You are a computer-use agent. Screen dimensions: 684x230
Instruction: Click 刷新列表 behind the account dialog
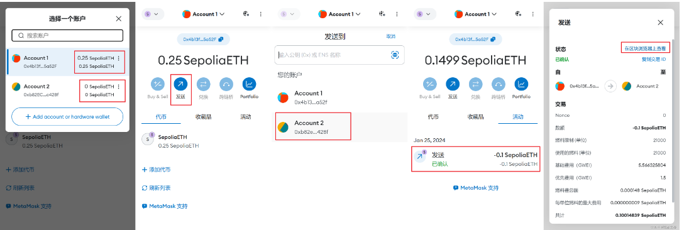(x=20, y=188)
